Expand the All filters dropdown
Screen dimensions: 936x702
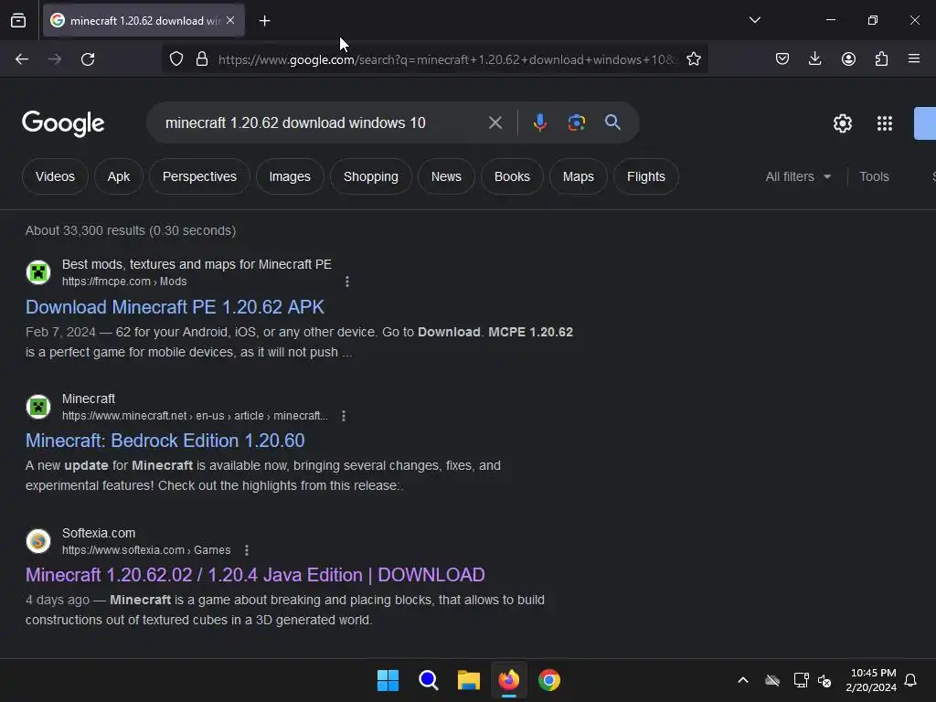(x=798, y=176)
